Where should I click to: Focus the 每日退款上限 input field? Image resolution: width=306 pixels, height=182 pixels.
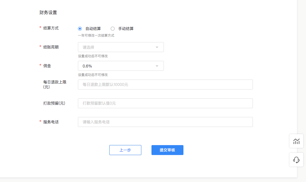point(165,84)
